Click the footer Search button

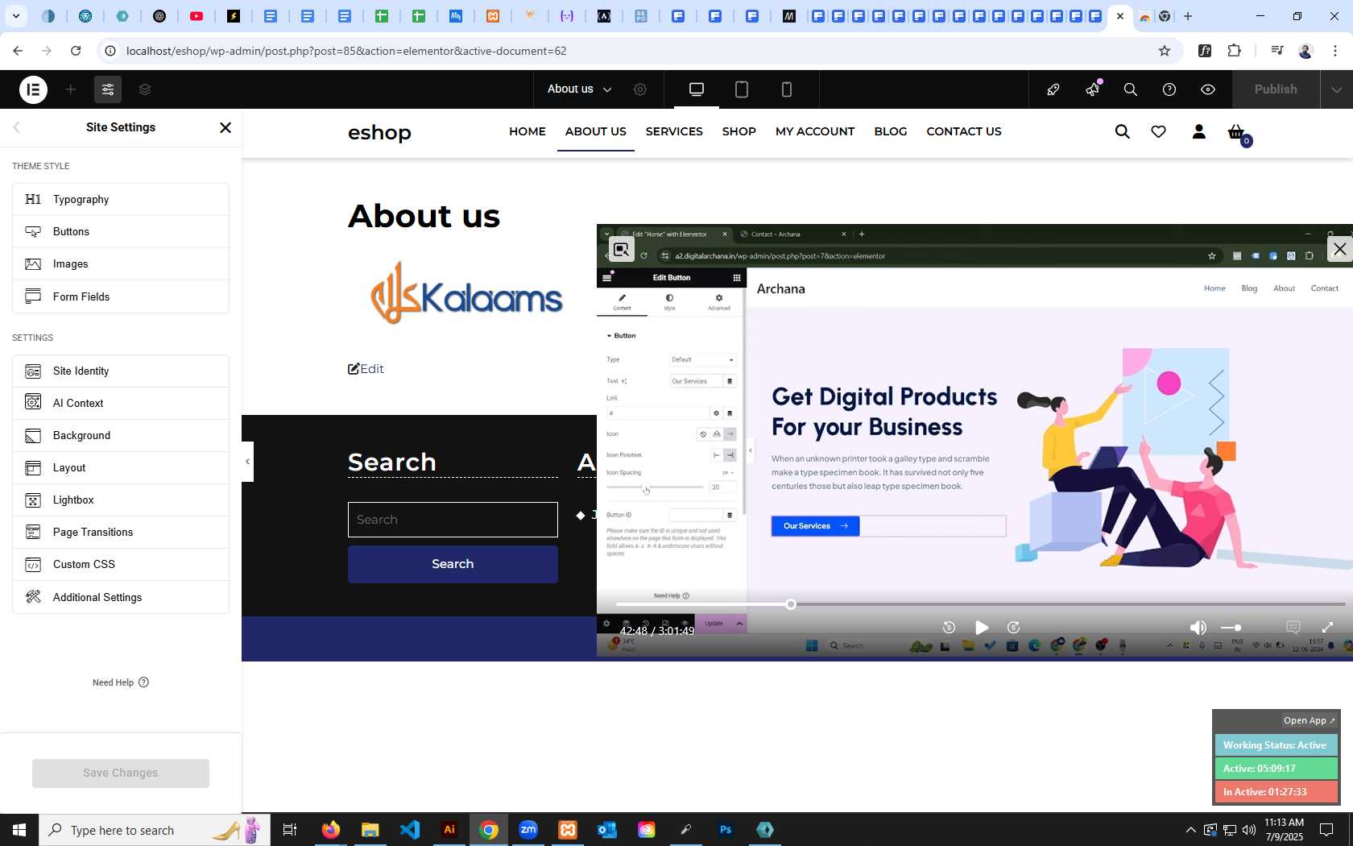tap(453, 564)
